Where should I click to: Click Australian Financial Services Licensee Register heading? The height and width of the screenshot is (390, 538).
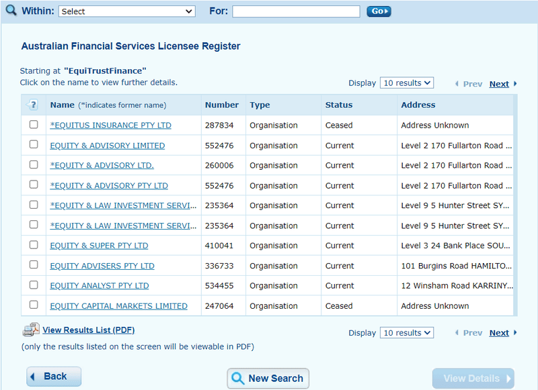click(130, 46)
